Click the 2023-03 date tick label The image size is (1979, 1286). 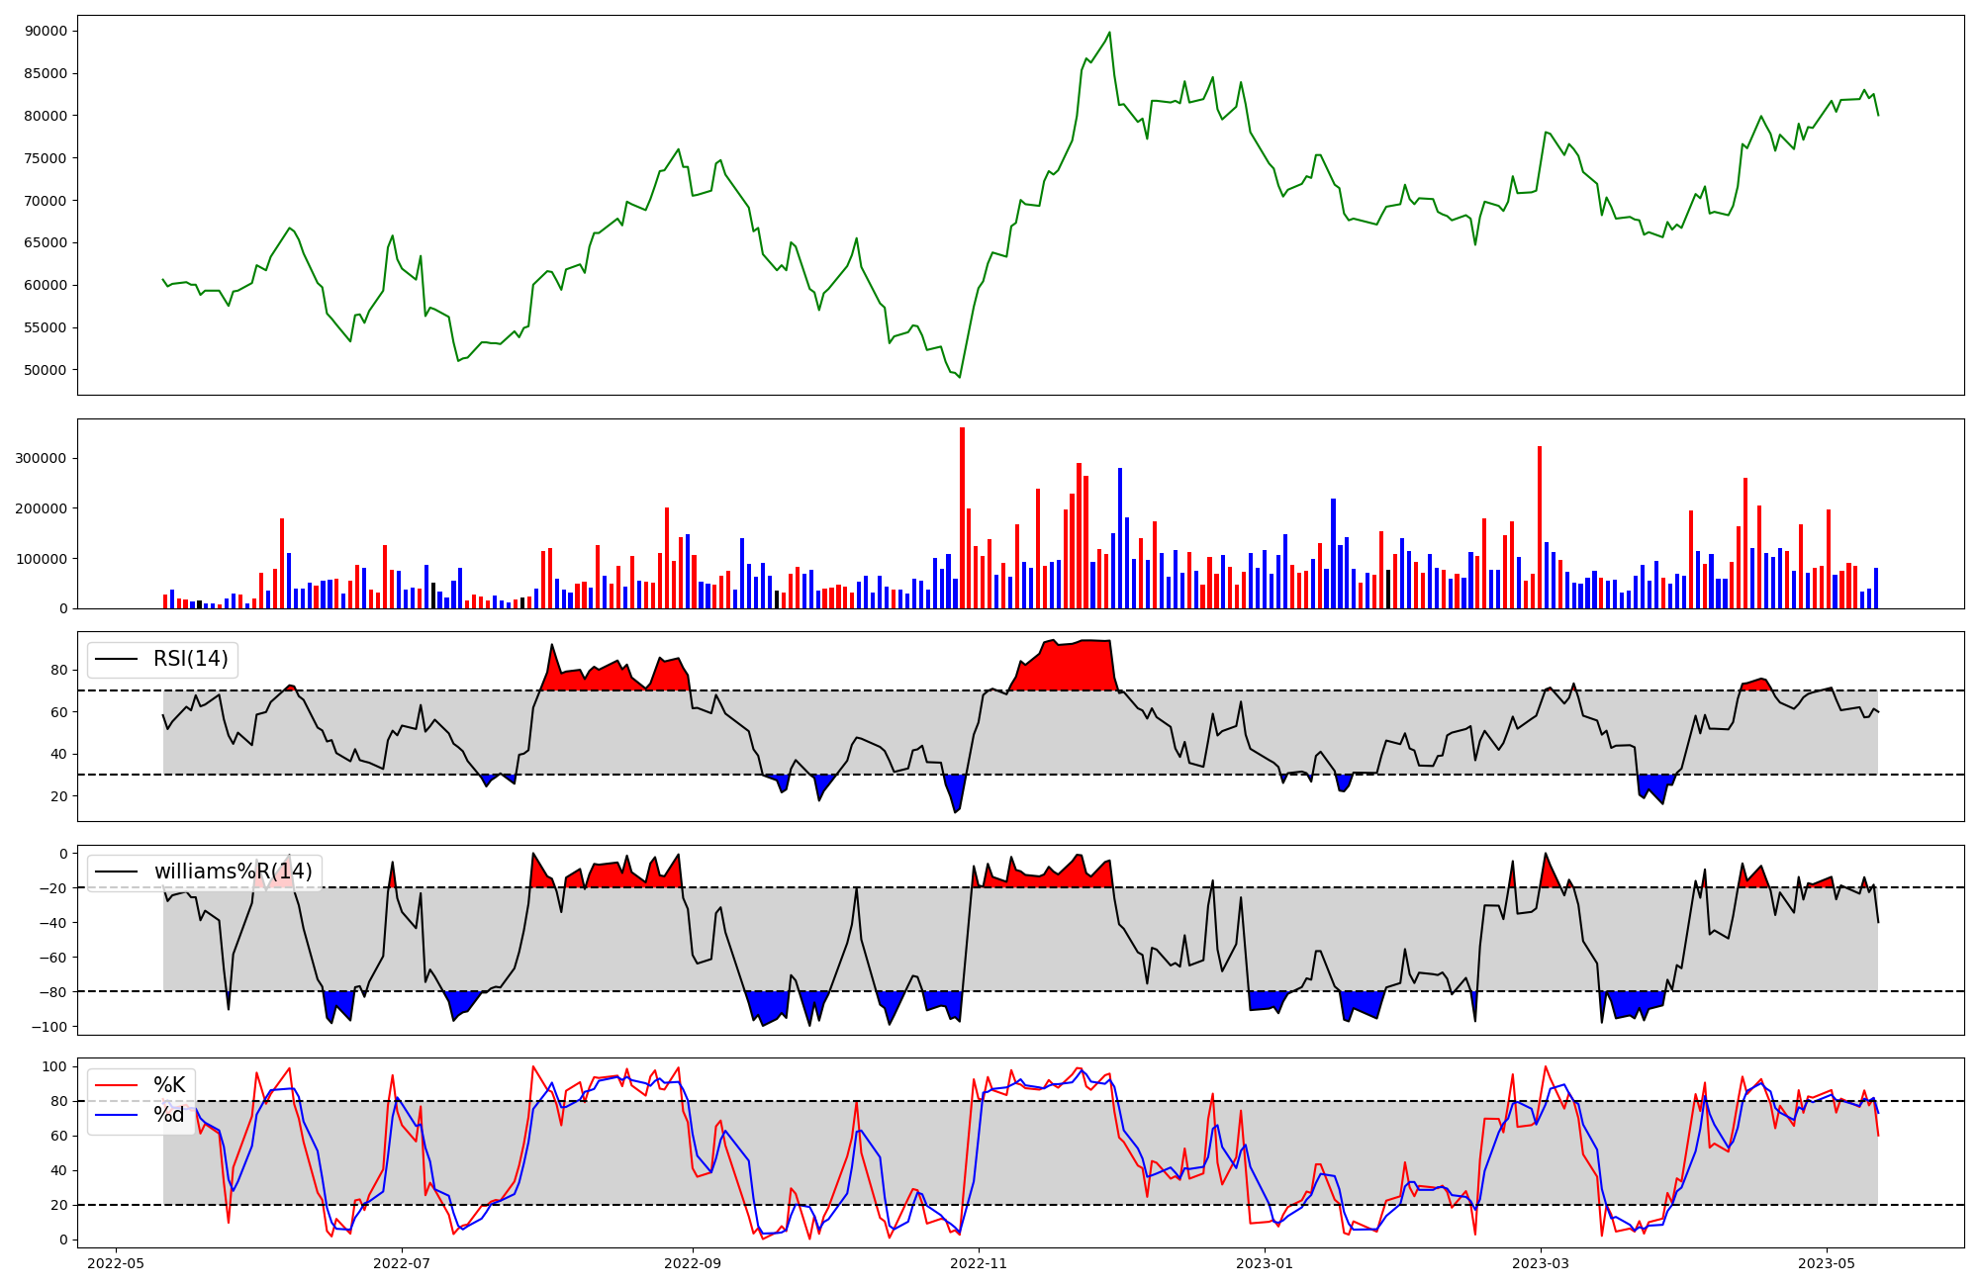pos(1541,1263)
